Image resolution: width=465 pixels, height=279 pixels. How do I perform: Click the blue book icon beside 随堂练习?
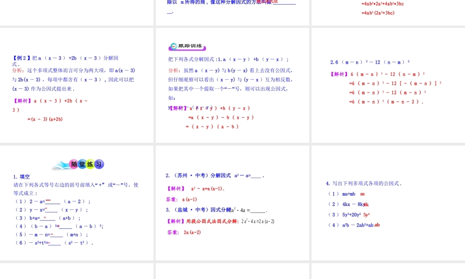tap(61, 165)
